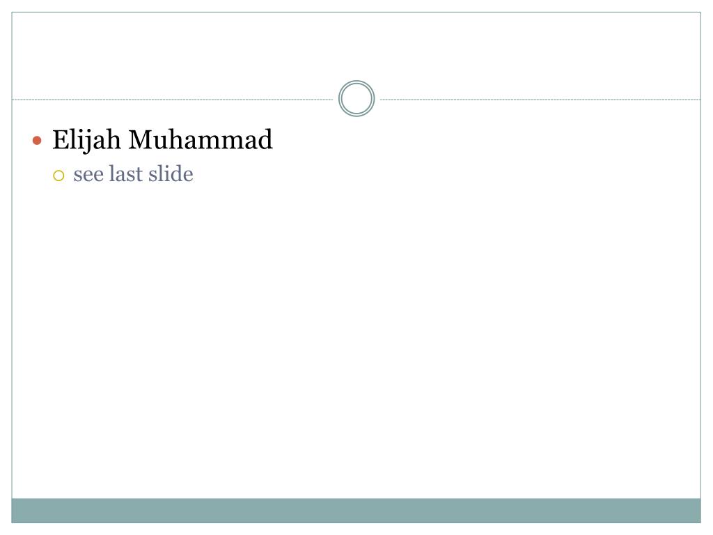Select the dashed divider line right of circle
713x535 pixels.
[540, 99]
